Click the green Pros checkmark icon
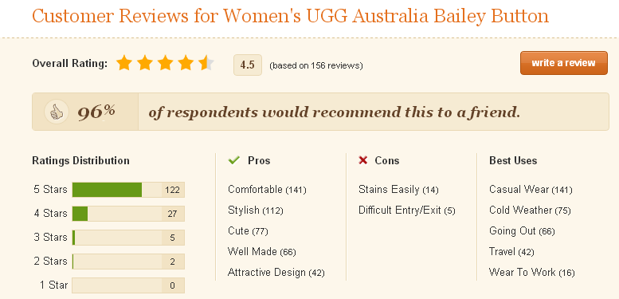The width and height of the screenshot is (619, 299). coord(234,160)
